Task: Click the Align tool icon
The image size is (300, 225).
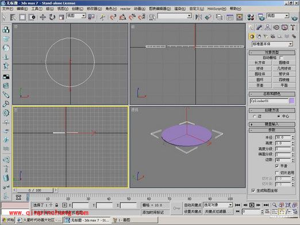Action: click(x=208, y=17)
